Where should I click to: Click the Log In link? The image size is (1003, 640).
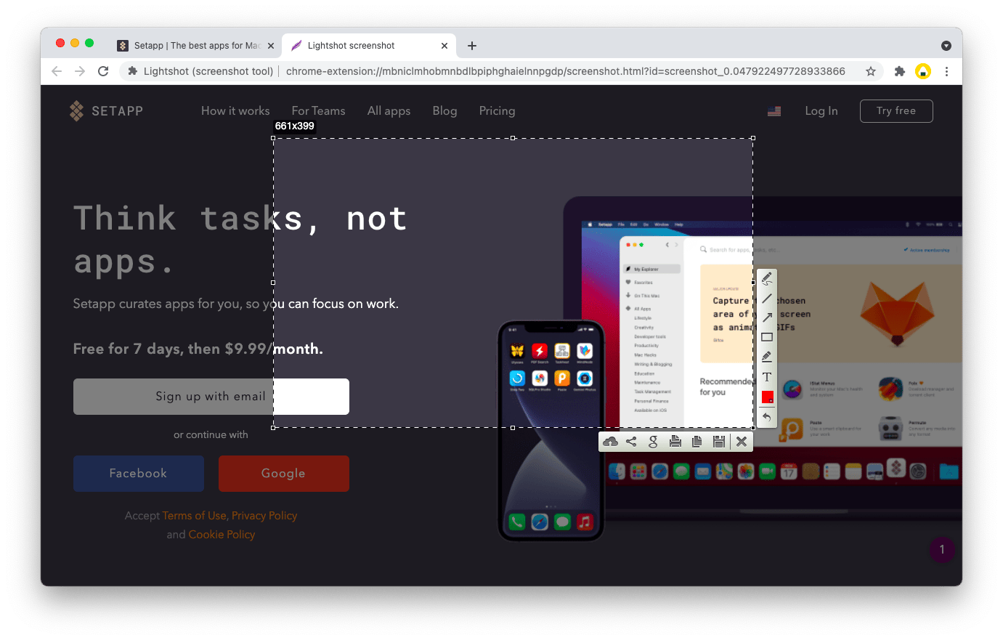click(821, 111)
